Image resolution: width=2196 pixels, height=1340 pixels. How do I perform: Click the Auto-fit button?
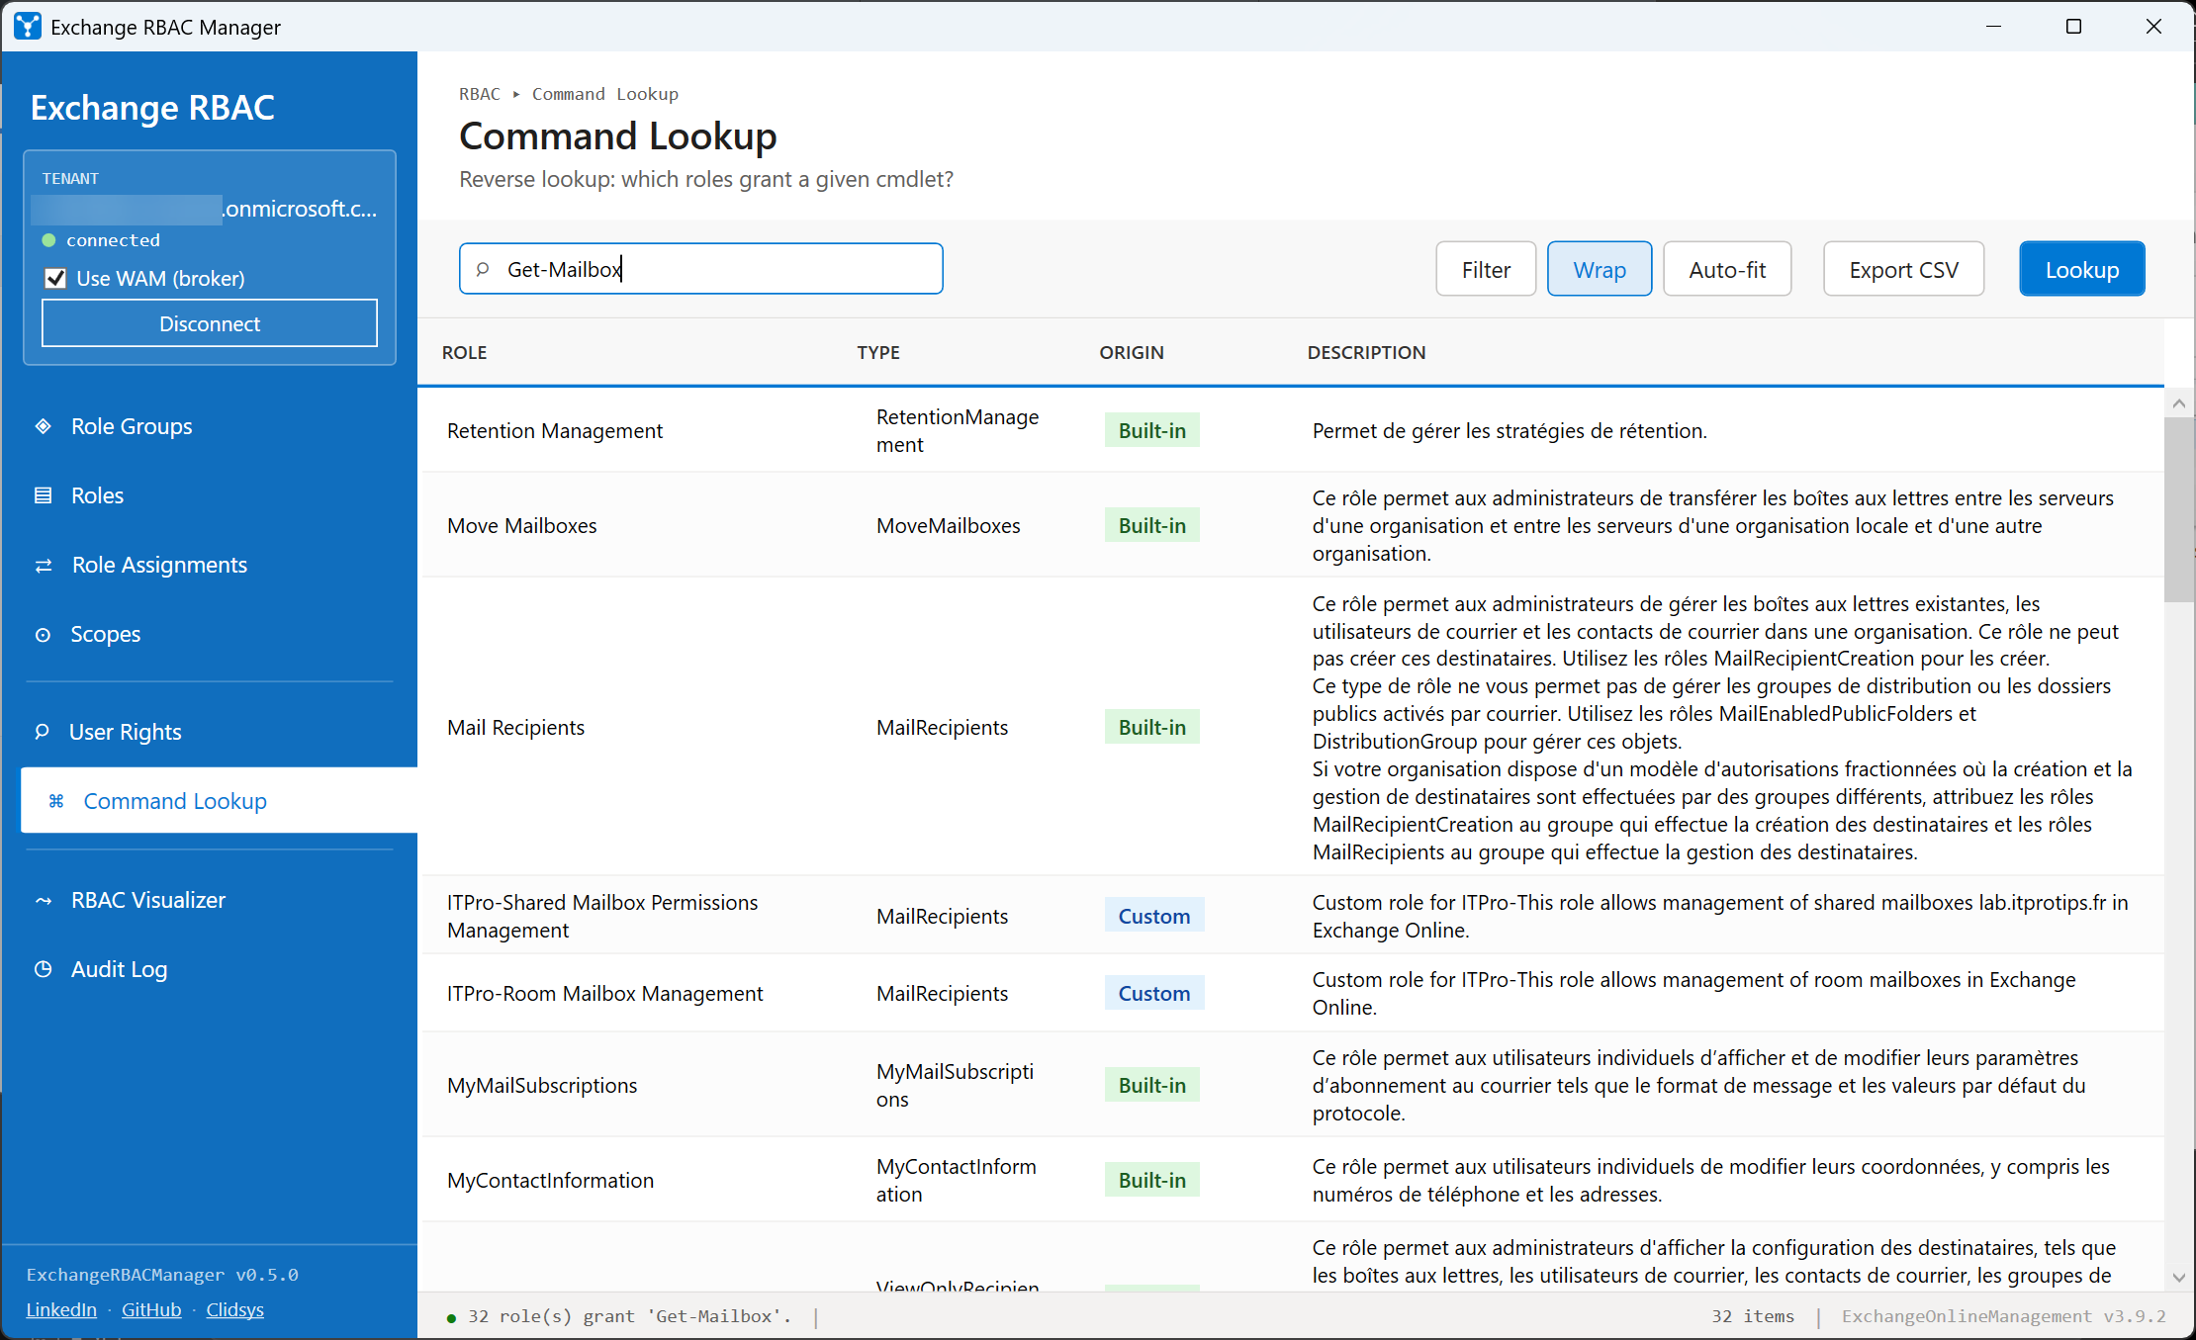(1727, 269)
